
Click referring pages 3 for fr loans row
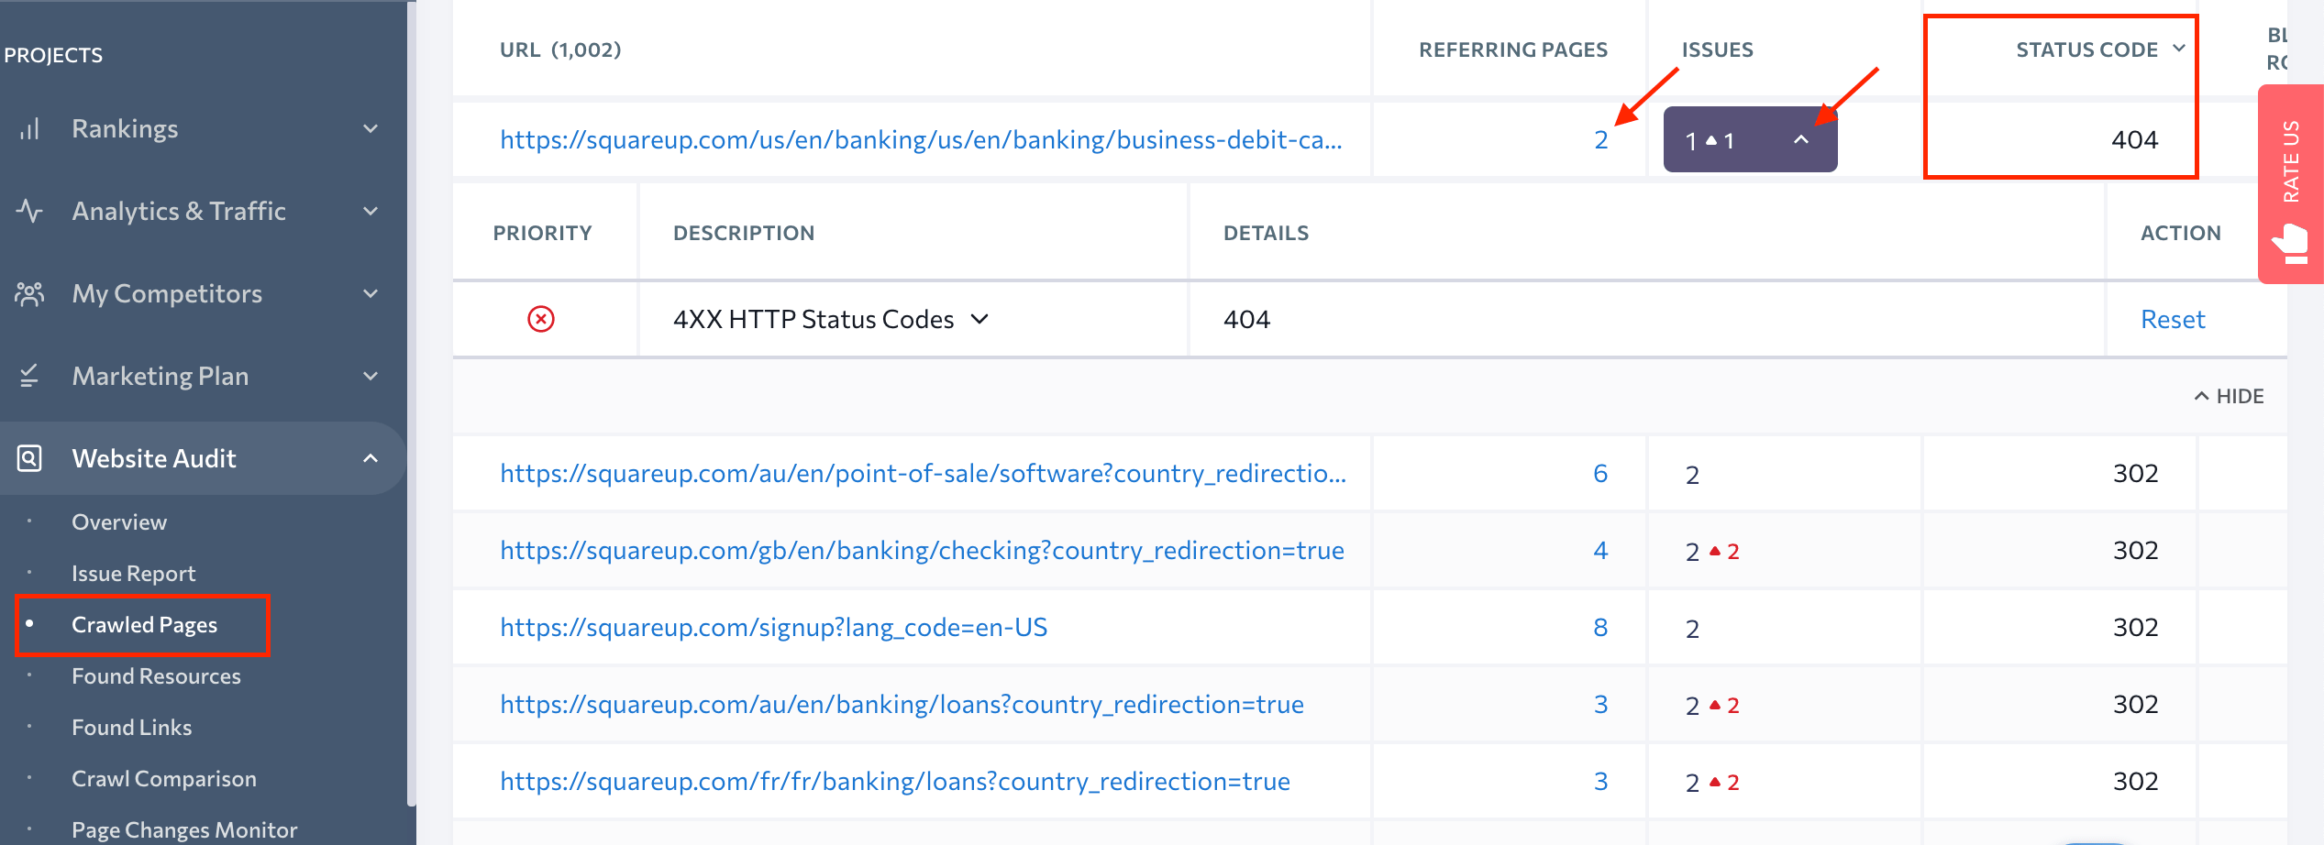[1600, 781]
